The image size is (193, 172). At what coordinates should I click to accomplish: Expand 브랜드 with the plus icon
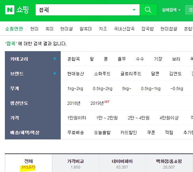click(55, 73)
